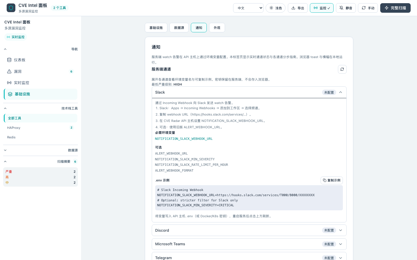Click the 手动 refresh button
Image resolution: width=417 pixels, height=260 pixels.
click(x=368, y=8)
